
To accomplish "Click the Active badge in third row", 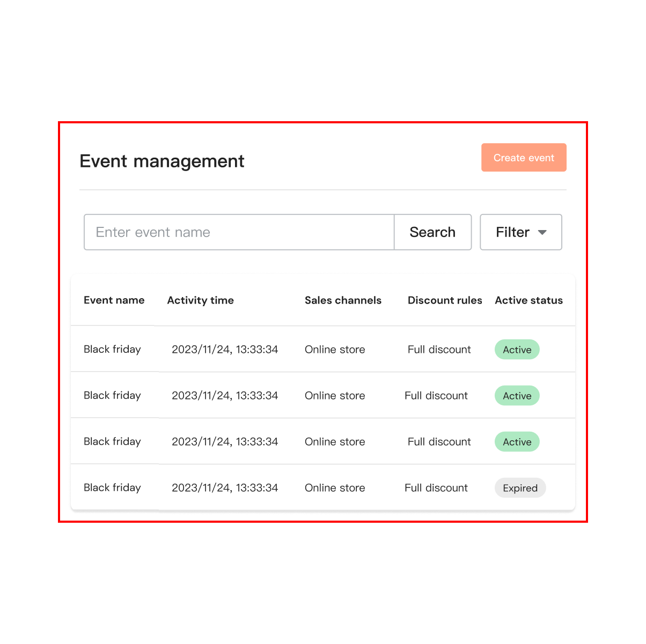I will [517, 442].
